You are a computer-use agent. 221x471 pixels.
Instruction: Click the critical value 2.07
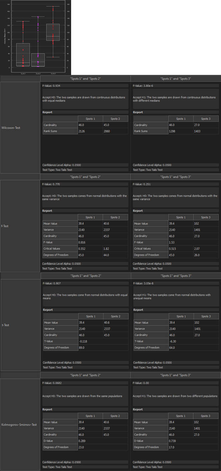(x=206, y=249)
